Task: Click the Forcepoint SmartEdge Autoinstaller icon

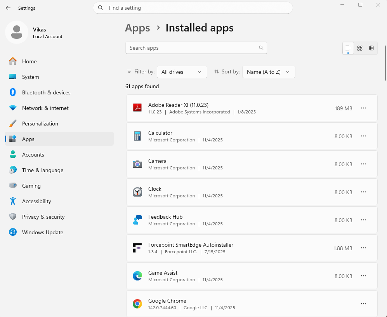Action: tap(137, 248)
